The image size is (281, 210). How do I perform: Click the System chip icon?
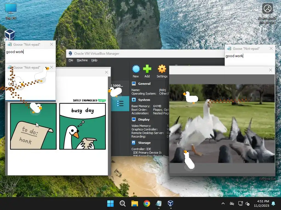[x=134, y=100]
